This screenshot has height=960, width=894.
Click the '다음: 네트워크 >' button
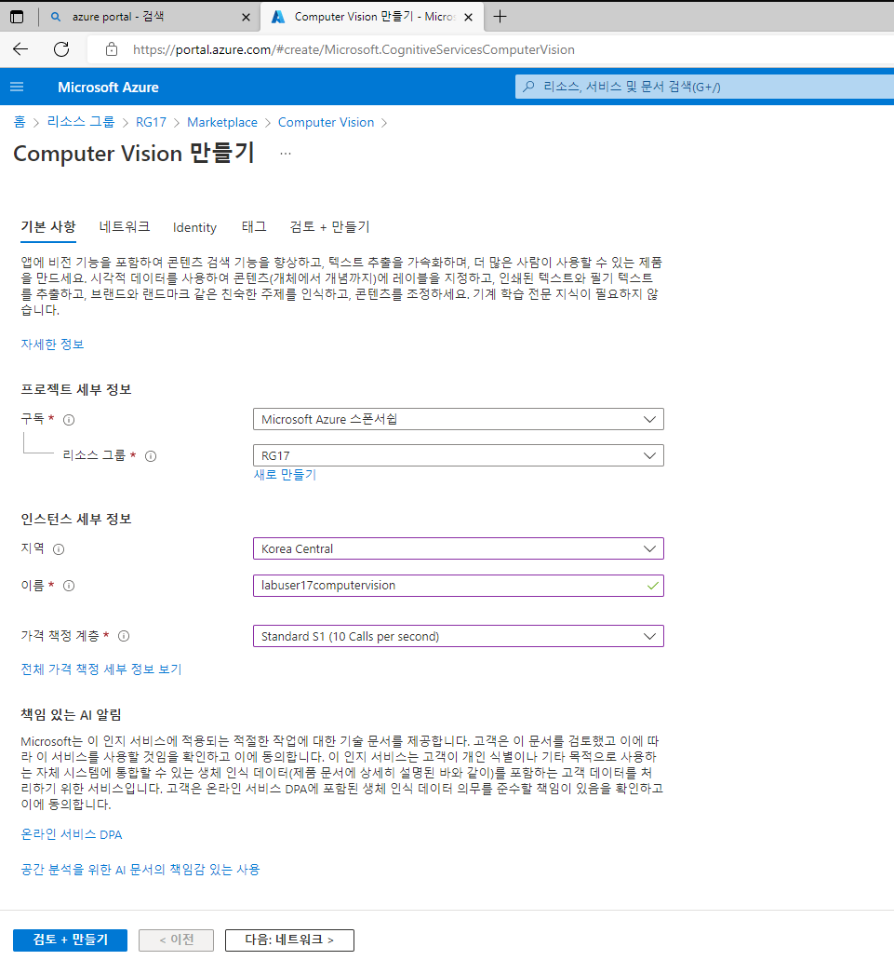pyautogui.click(x=289, y=940)
